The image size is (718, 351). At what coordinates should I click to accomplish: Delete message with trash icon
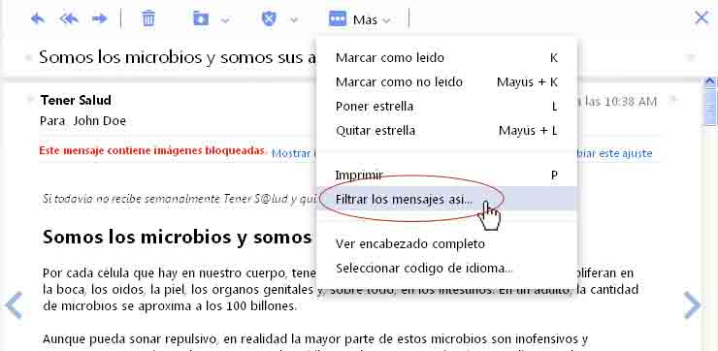(x=148, y=18)
